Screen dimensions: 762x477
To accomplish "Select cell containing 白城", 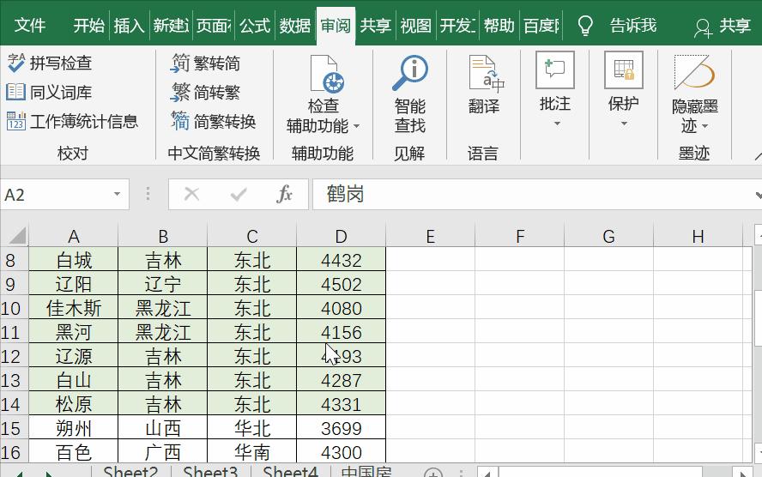I will pos(74,260).
